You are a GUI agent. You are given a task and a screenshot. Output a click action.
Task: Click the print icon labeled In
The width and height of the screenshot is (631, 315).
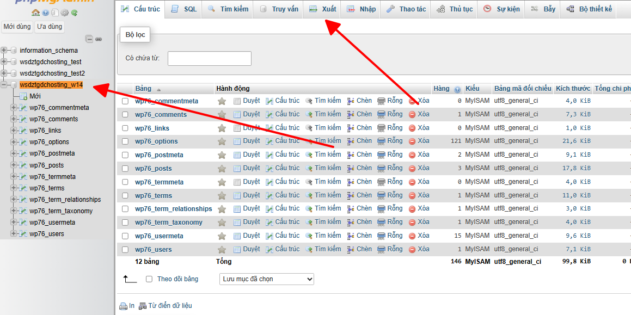123,306
